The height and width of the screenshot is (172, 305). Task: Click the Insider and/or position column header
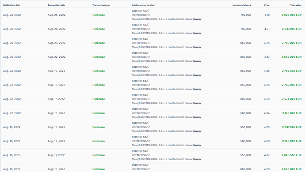144,5
